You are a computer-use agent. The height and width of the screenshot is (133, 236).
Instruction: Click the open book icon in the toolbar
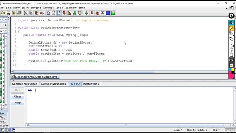click(80, 13)
